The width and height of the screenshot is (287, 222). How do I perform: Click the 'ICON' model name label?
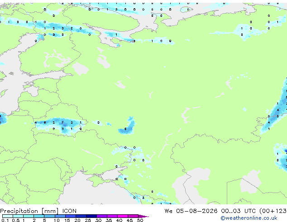click(69, 211)
